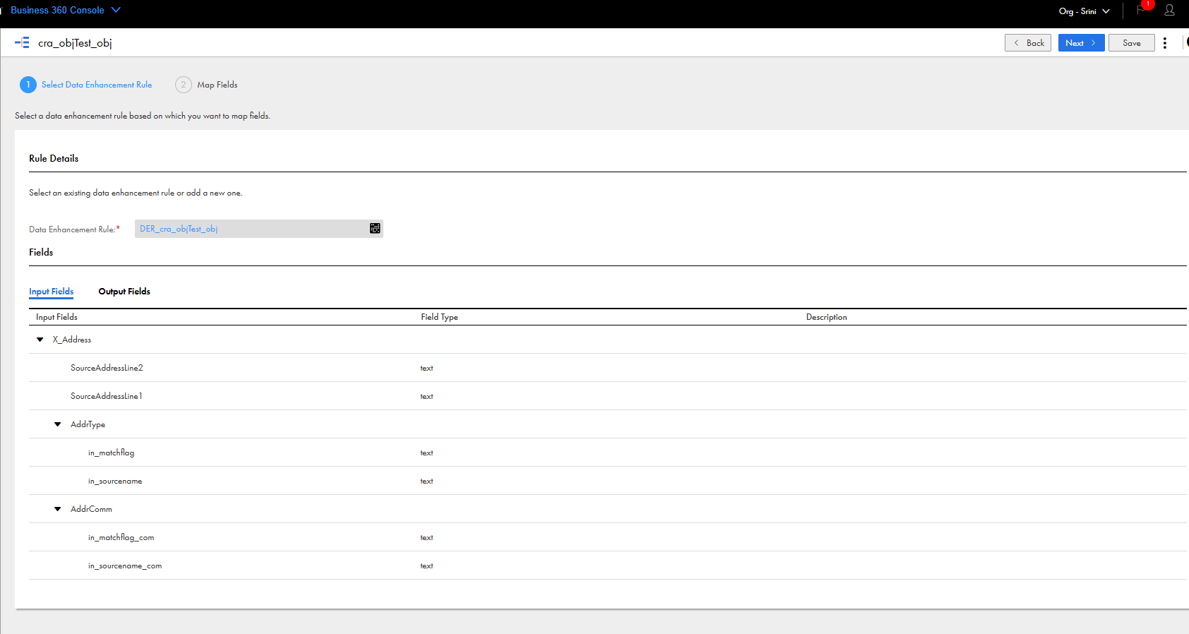1189x634 pixels.
Task: Collapse the AddrType tree node
Action: tap(58, 424)
